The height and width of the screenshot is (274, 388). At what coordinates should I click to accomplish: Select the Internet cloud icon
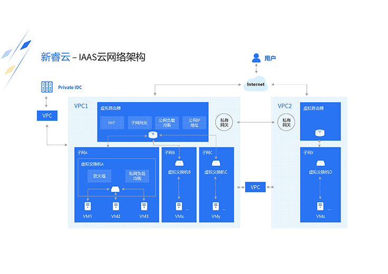(256, 84)
